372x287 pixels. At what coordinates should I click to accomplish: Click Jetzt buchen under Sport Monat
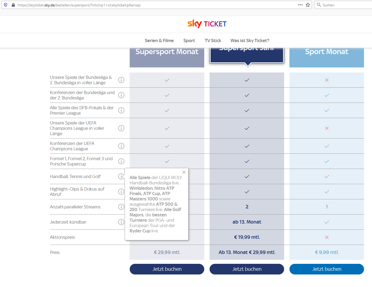(x=326, y=269)
